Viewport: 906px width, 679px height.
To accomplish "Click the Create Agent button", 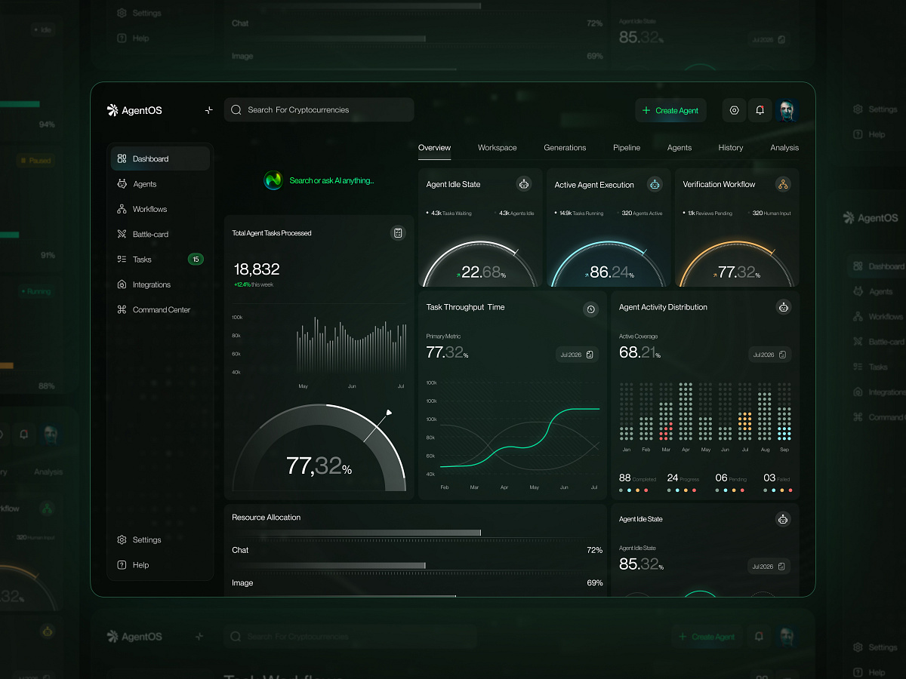I will point(670,110).
